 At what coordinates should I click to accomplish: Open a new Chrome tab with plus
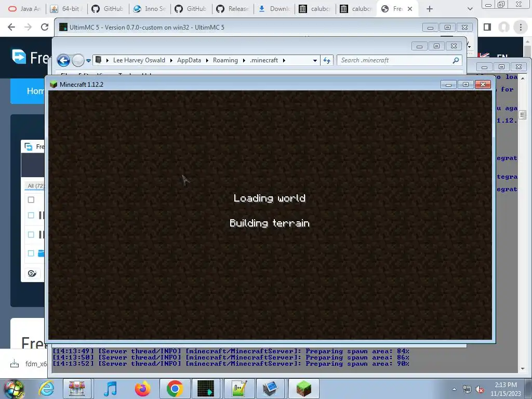(x=430, y=9)
